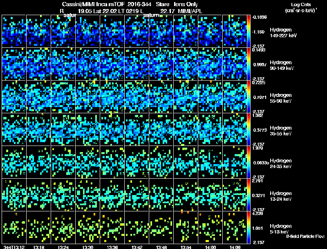This screenshot has width=327, height=249.
Task: Select the 24-35 keV panel at 13:12
Action: [14, 162]
